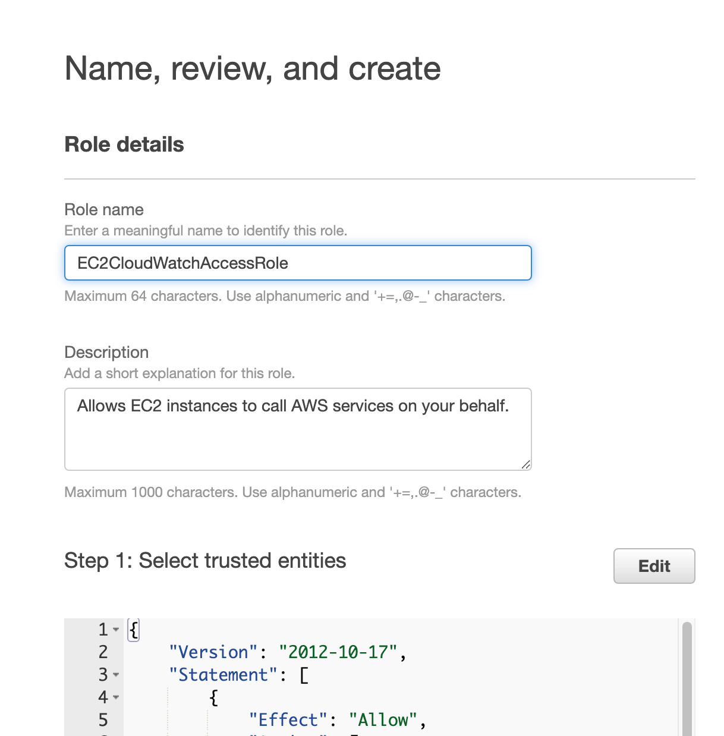Click the "Step 1: Select trusted entities" heading
This screenshot has width=724, height=736.
coord(205,561)
